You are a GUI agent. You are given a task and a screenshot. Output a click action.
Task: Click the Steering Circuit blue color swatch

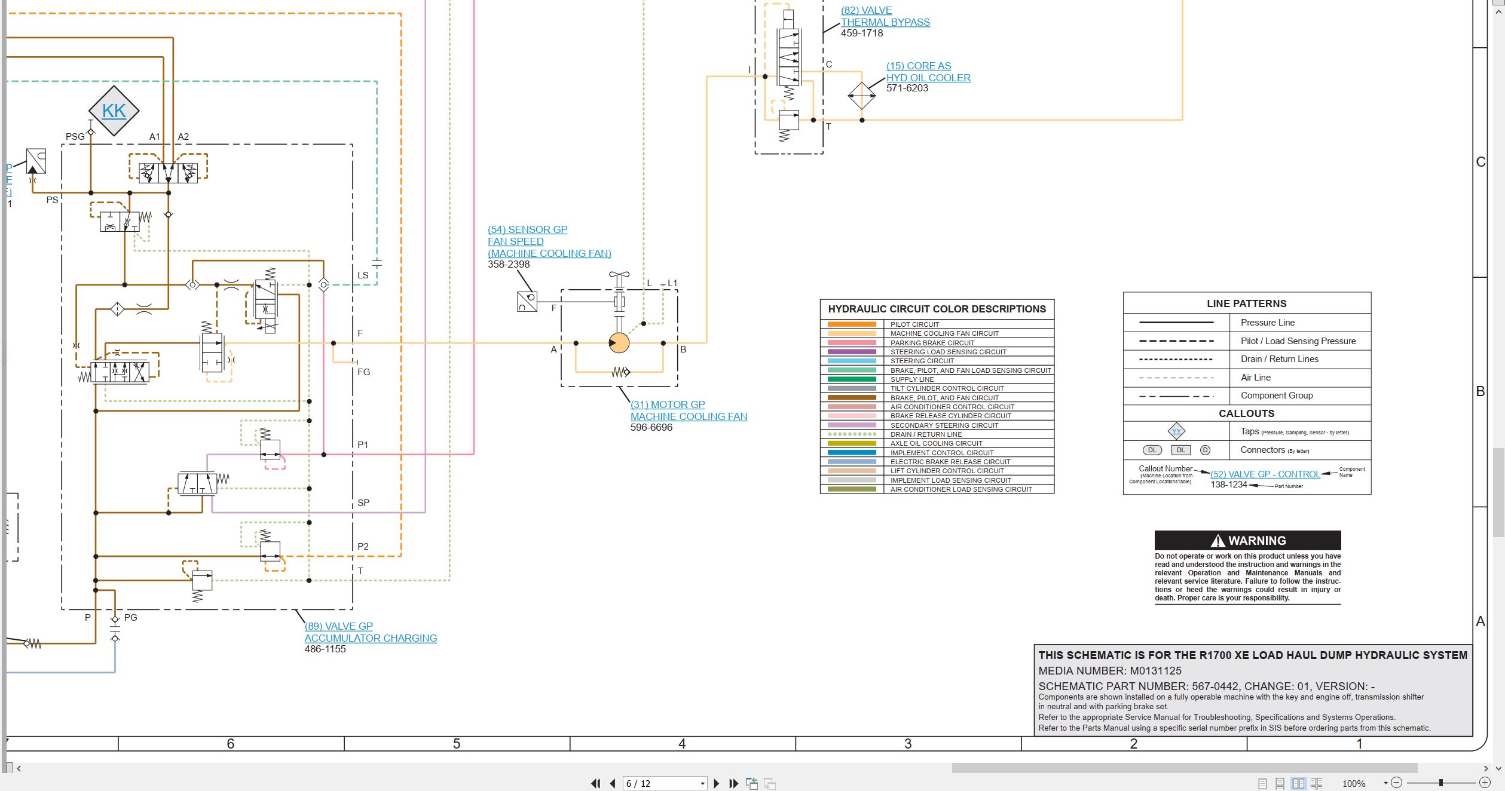tap(852, 361)
